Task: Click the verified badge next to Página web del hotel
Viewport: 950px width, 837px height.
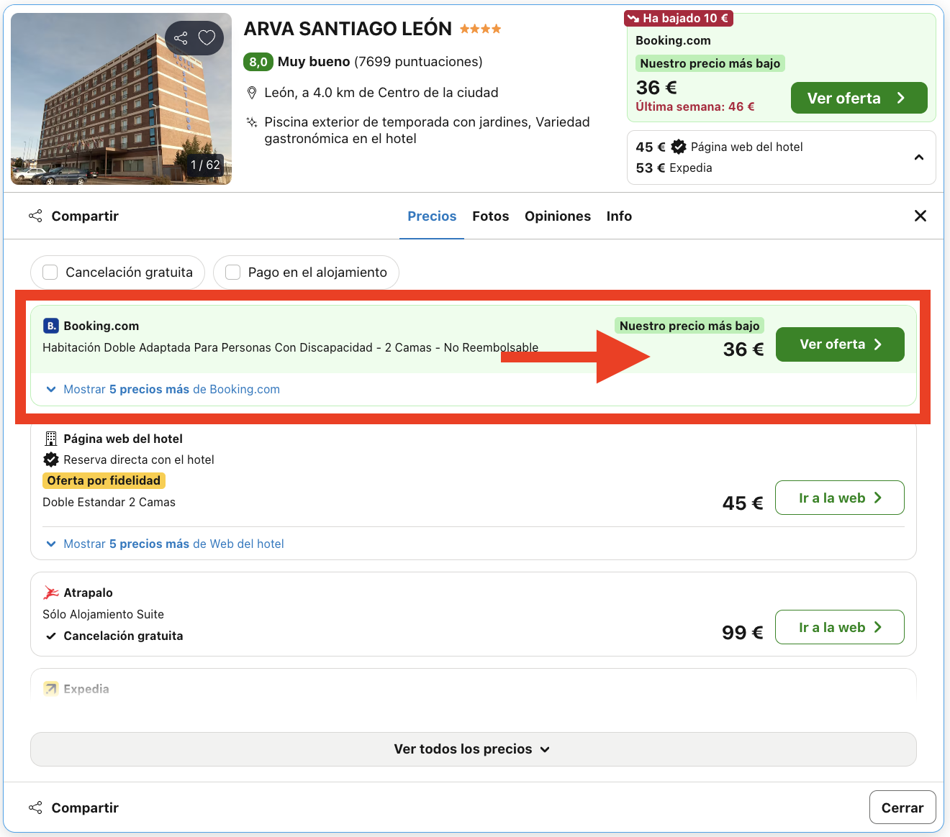Action: [x=678, y=146]
